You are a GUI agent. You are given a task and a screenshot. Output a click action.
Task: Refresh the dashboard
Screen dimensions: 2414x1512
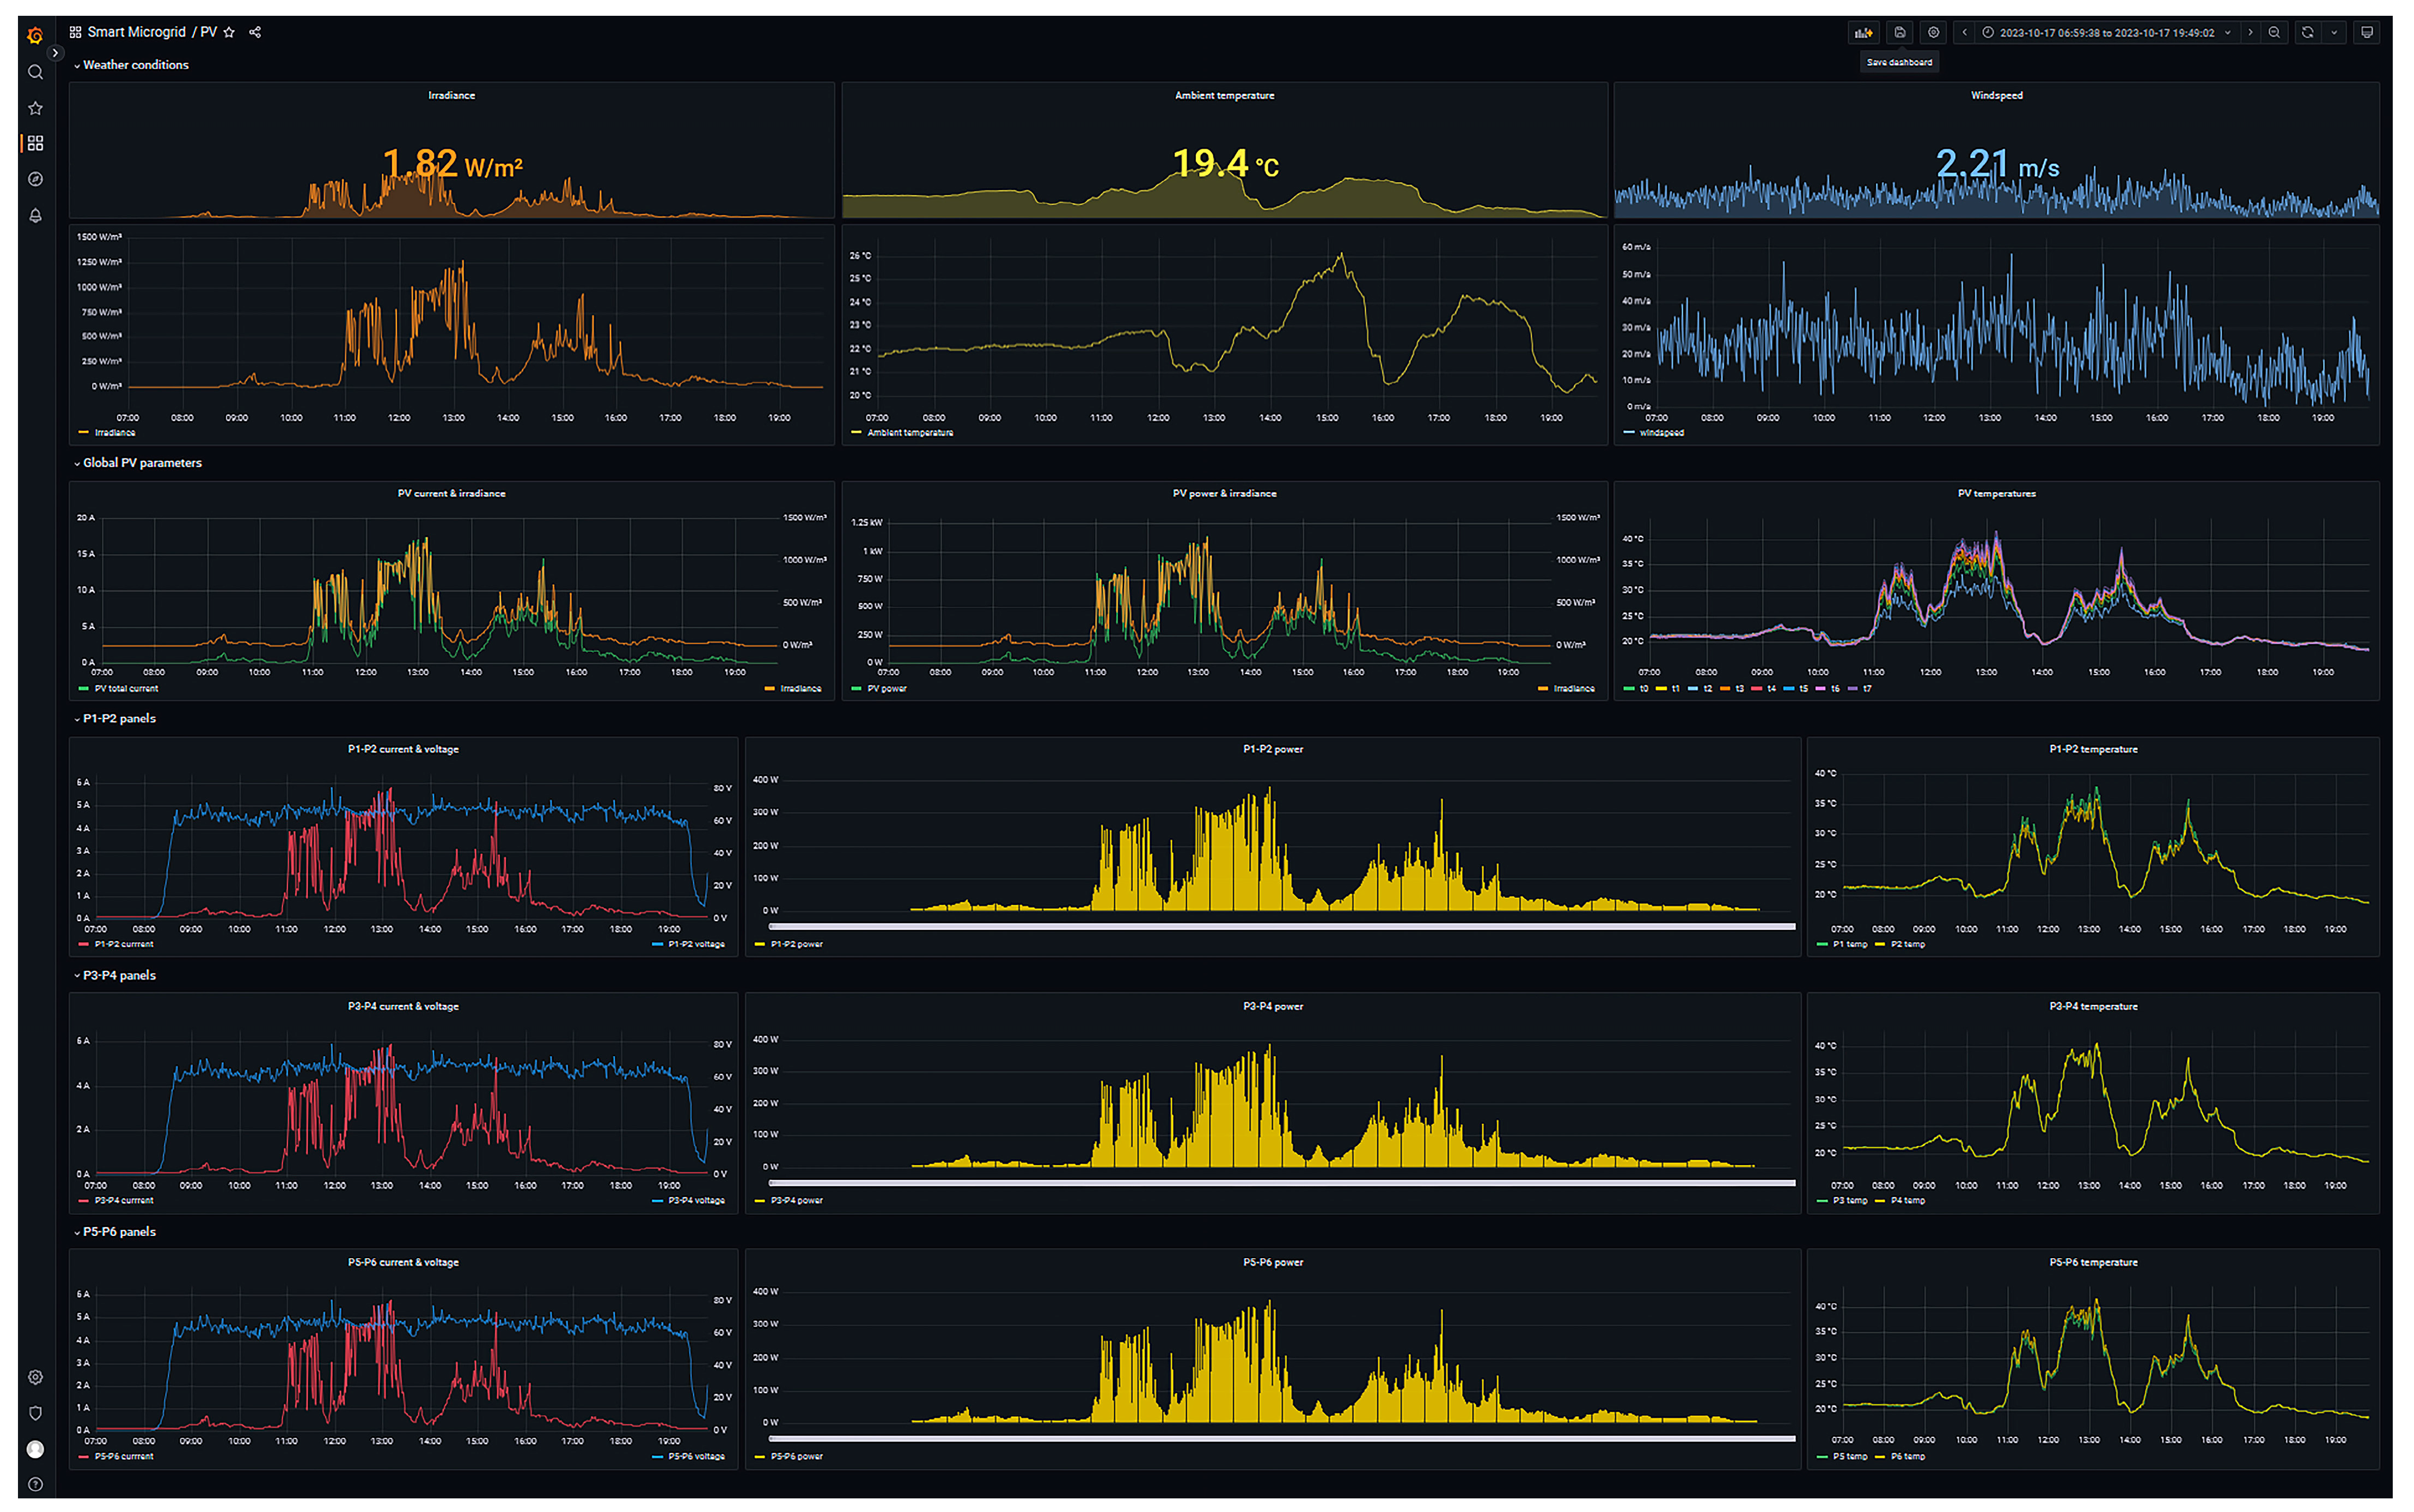2307,33
